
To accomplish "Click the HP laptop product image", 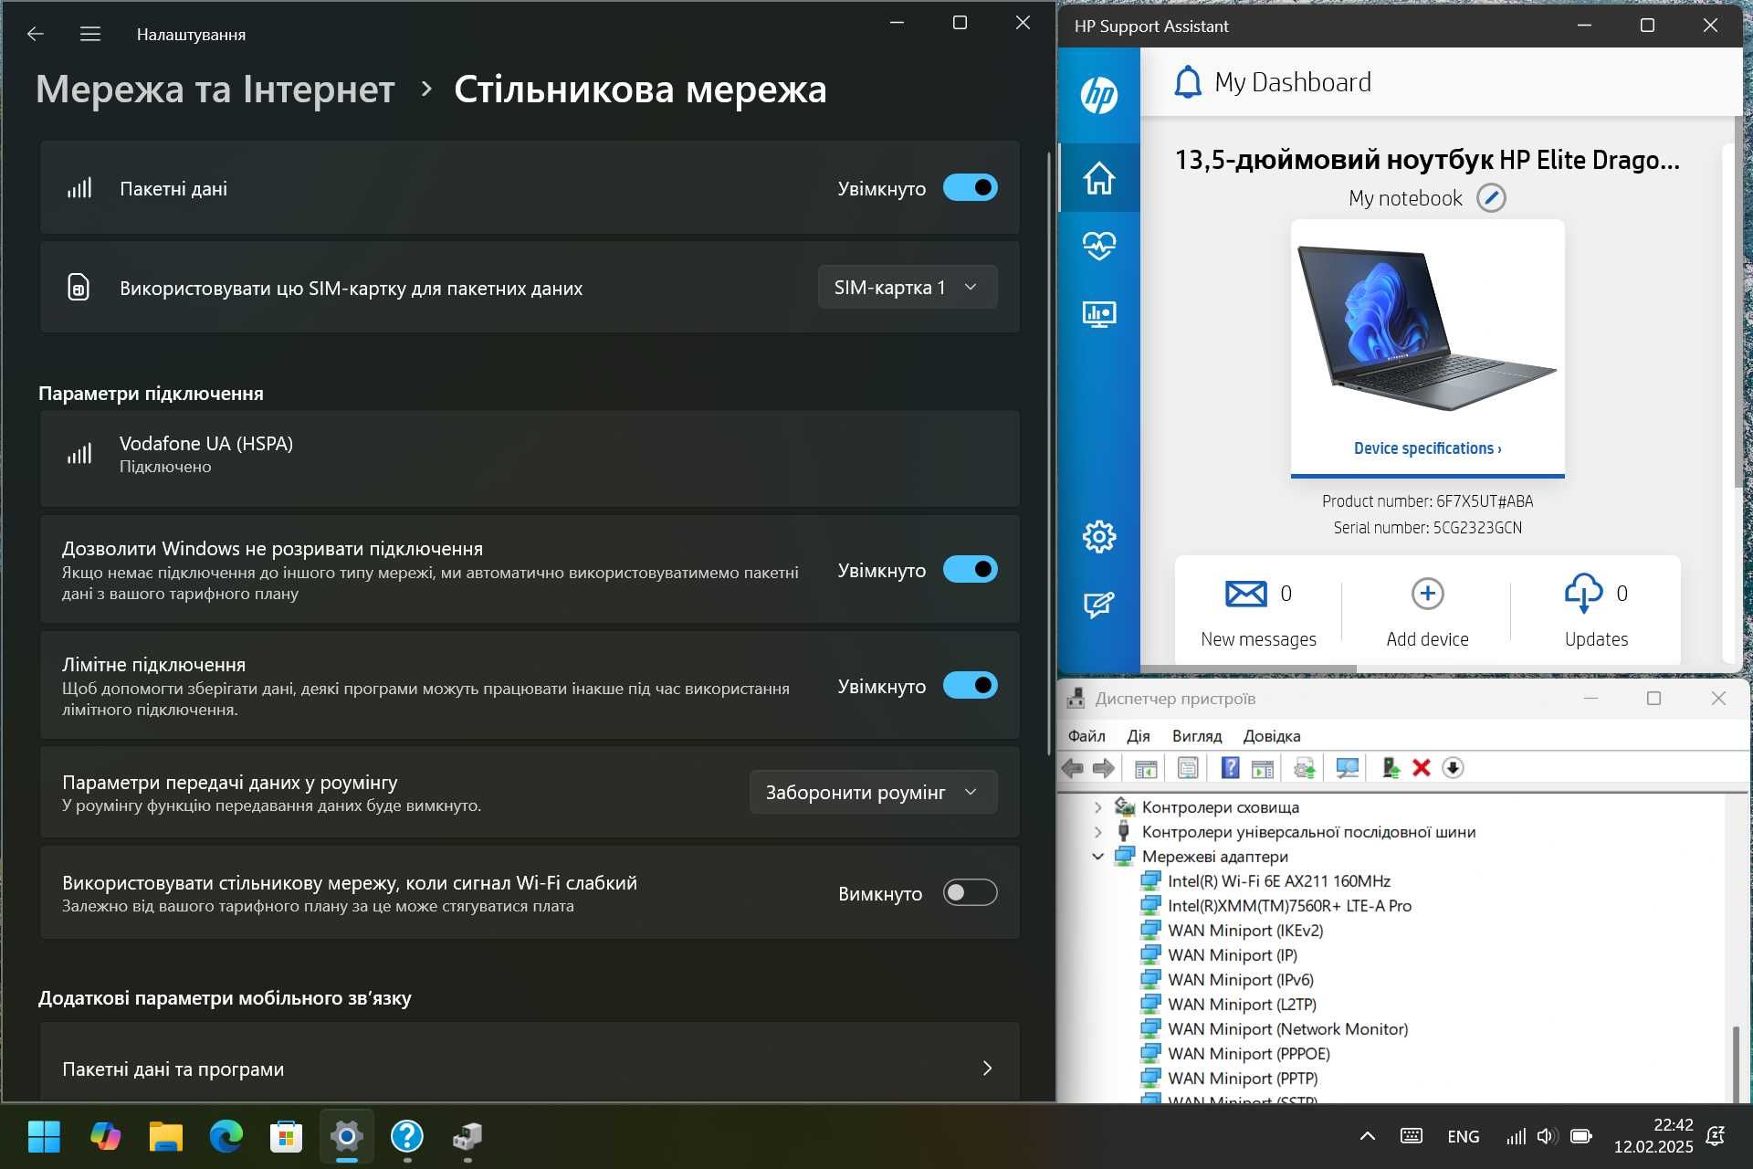I will [x=1426, y=329].
